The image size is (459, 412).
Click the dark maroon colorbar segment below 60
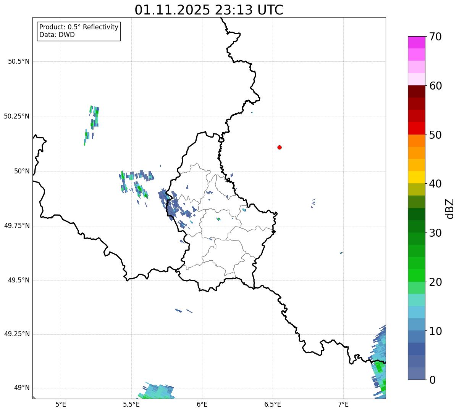tap(416, 91)
